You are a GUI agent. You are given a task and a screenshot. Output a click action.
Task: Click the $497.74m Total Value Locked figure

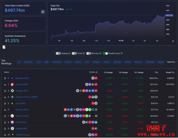[x=15, y=10]
